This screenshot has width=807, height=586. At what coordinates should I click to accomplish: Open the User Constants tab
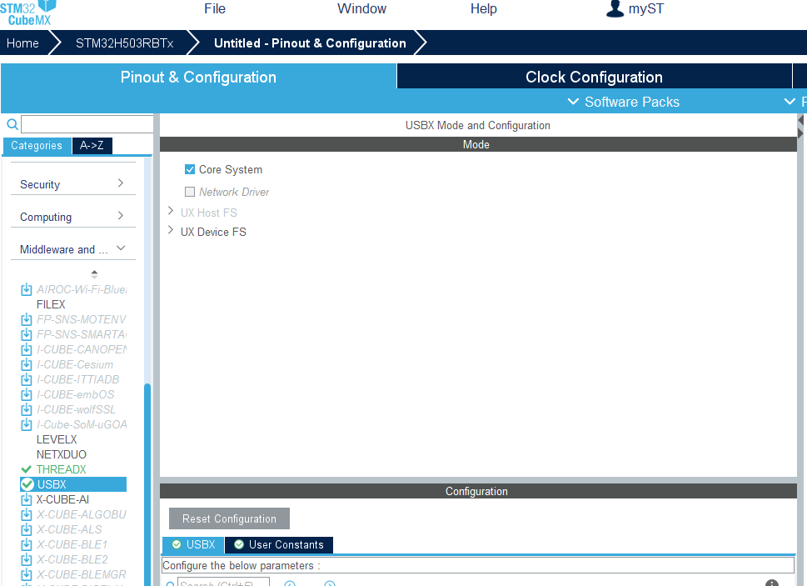(279, 545)
